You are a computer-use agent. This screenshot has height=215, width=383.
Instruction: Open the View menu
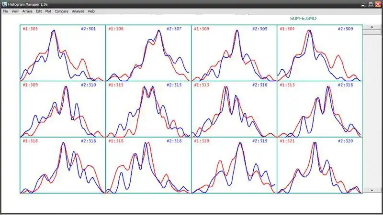[x=15, y=11]
